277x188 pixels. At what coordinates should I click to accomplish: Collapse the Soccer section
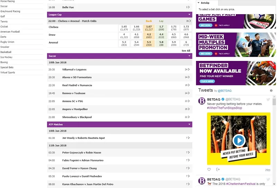pyautogui.click(x=189, y=56)
